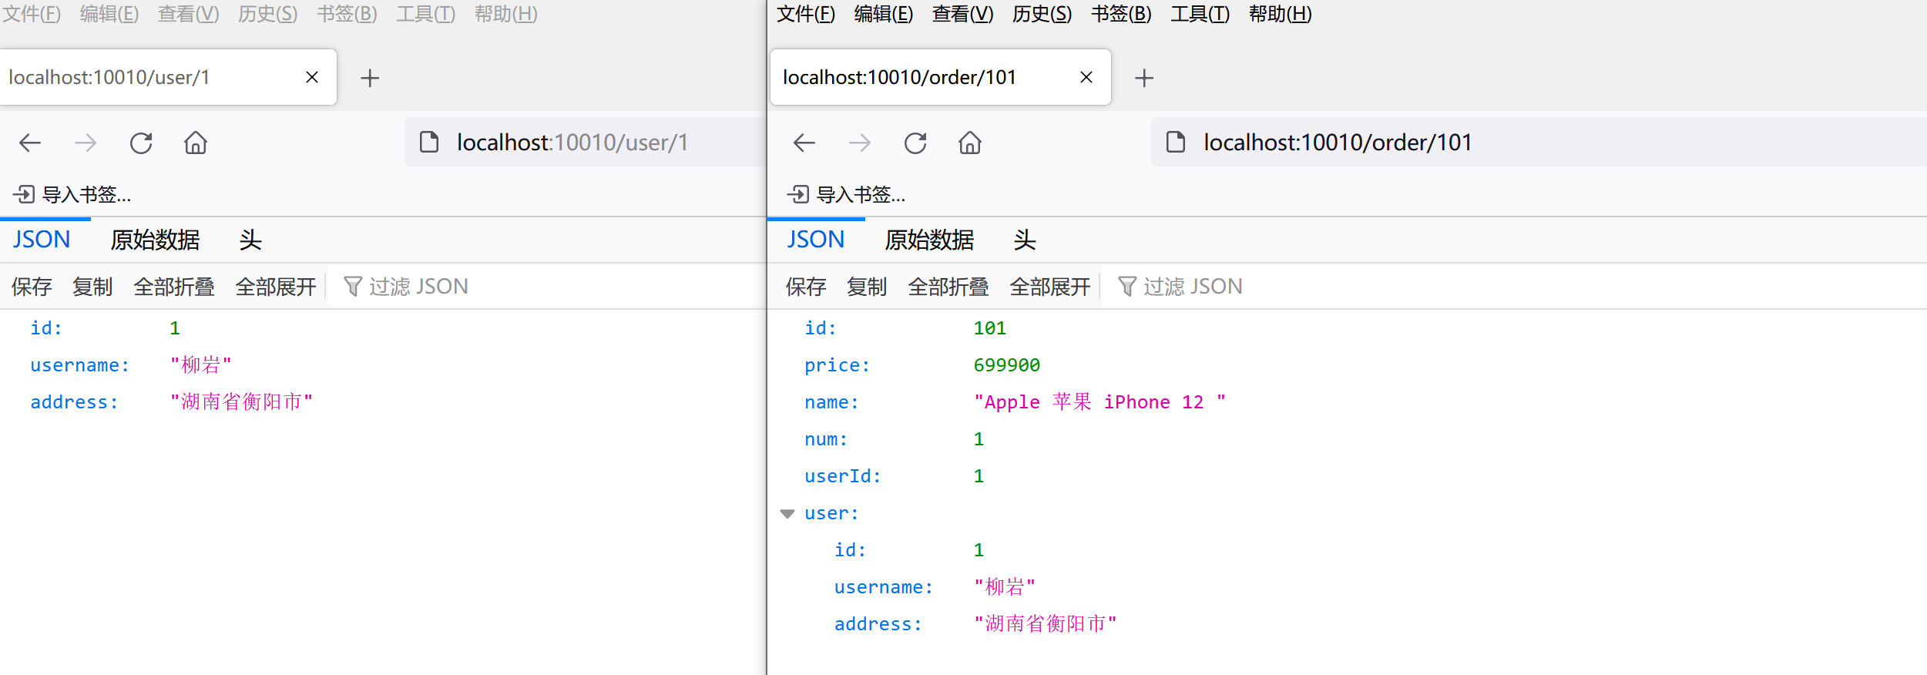The image size is (1927, 675).
Task: Collapse the user object in order JSON
Action: pyautogui.click(x=787, y=514)
